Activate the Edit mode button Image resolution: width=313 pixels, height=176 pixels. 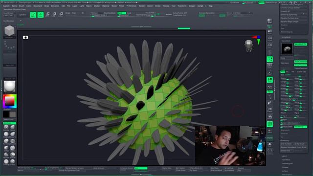33,15
